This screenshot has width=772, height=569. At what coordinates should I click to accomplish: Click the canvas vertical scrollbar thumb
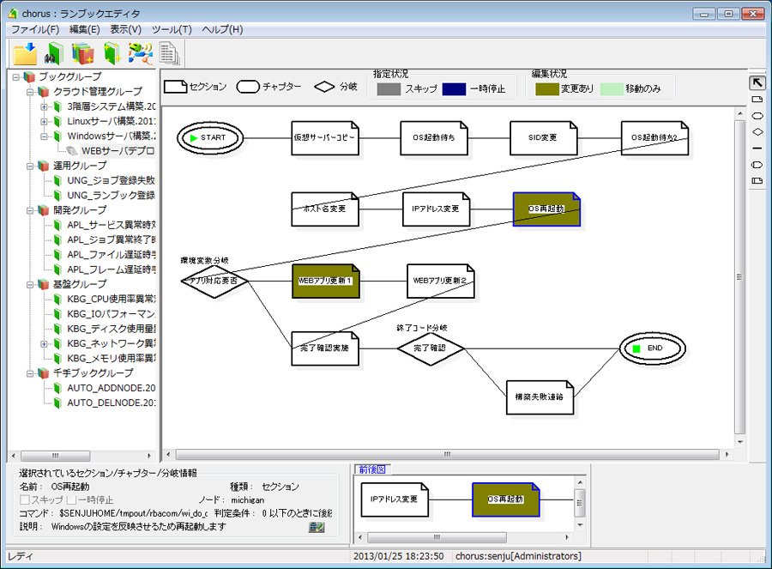pyautogui.click(x=739, y=276)
